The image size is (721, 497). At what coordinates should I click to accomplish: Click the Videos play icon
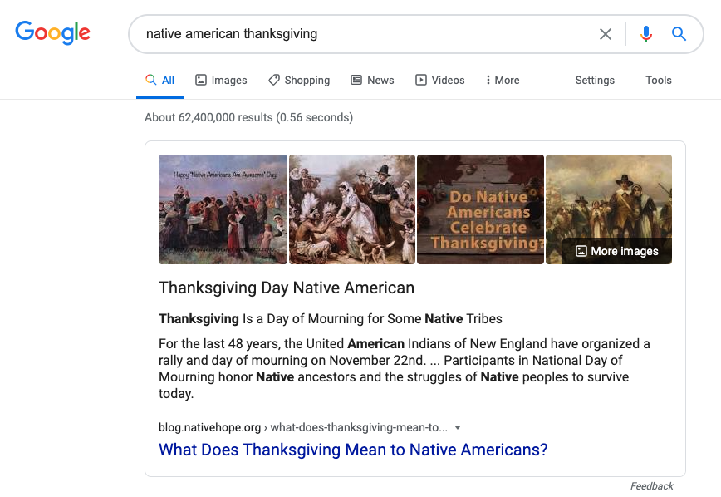(421, 80)
